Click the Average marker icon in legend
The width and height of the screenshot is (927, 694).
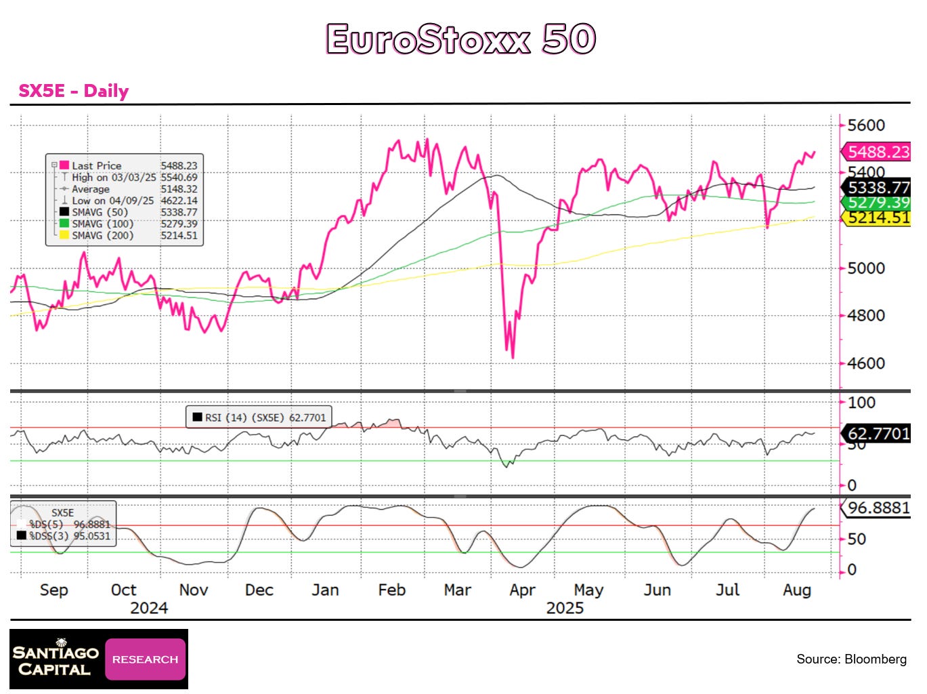point(64,189)
